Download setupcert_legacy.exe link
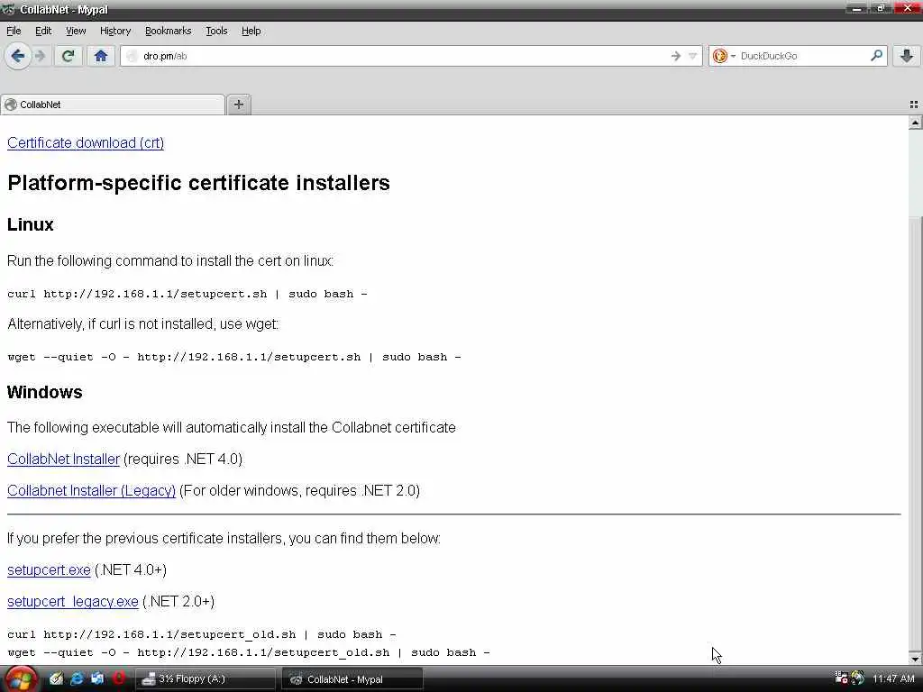 point(72,602)
